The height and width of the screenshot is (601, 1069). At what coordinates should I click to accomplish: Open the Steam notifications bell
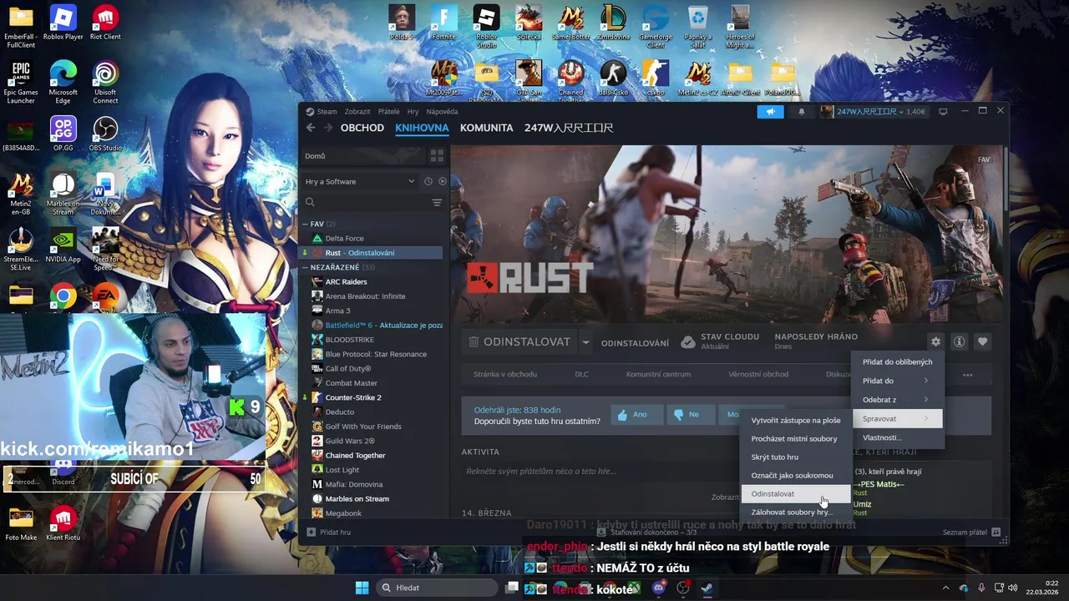pyautogui.click(x=802, y=112)
